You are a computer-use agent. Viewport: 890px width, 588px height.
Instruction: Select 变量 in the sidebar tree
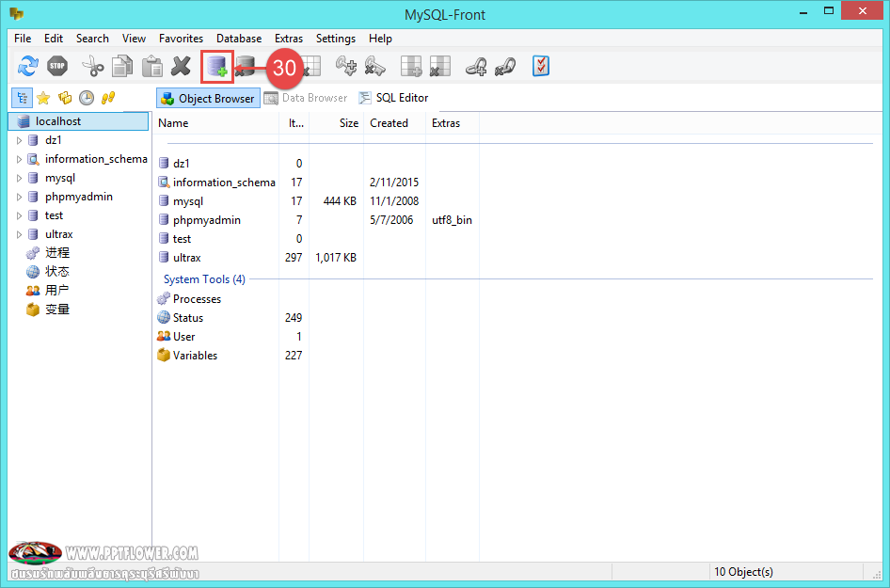coord(57,310)
